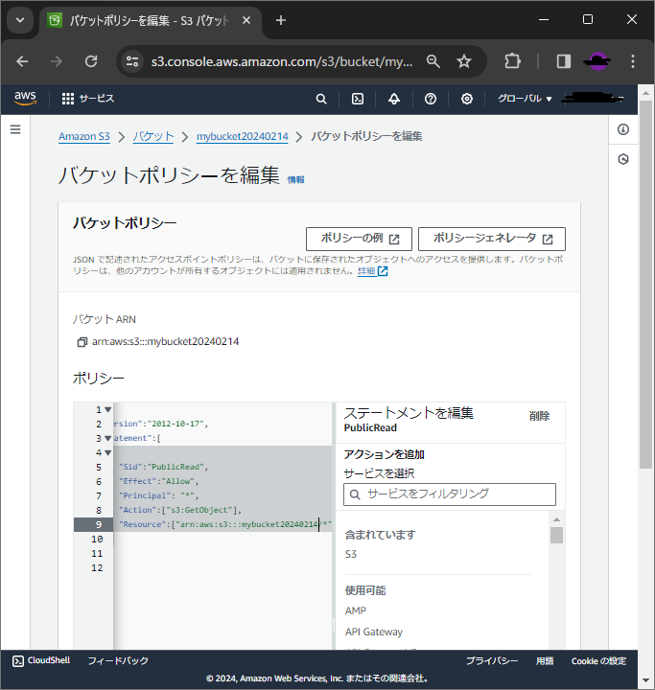Viewport: 655px width, 690px height.
Task: Open プライバシー footer link
Action: (492, 661)
